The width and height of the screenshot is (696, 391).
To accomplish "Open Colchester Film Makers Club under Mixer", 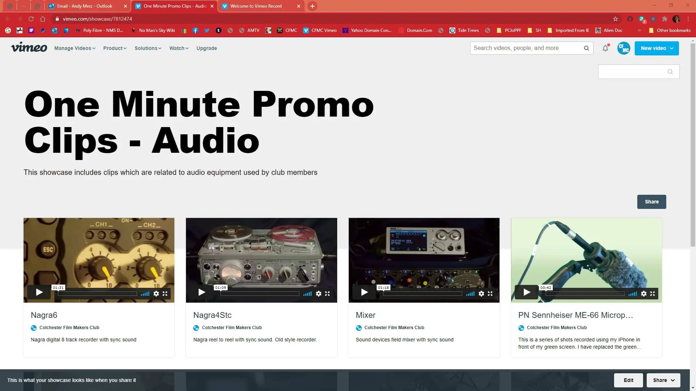I will 394,328.
